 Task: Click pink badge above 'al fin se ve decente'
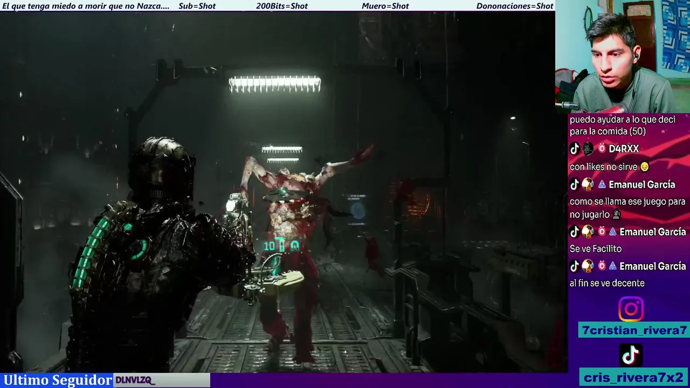[x=602, y=266]
